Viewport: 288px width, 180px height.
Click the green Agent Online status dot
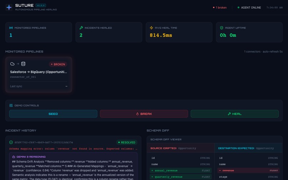pyautogui.click(x=238, y=7)
